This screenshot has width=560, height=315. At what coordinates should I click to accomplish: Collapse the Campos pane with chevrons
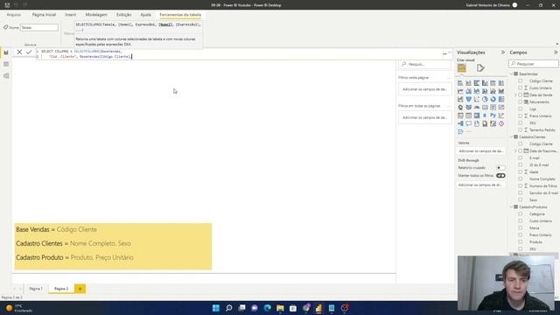coord(556,52)
